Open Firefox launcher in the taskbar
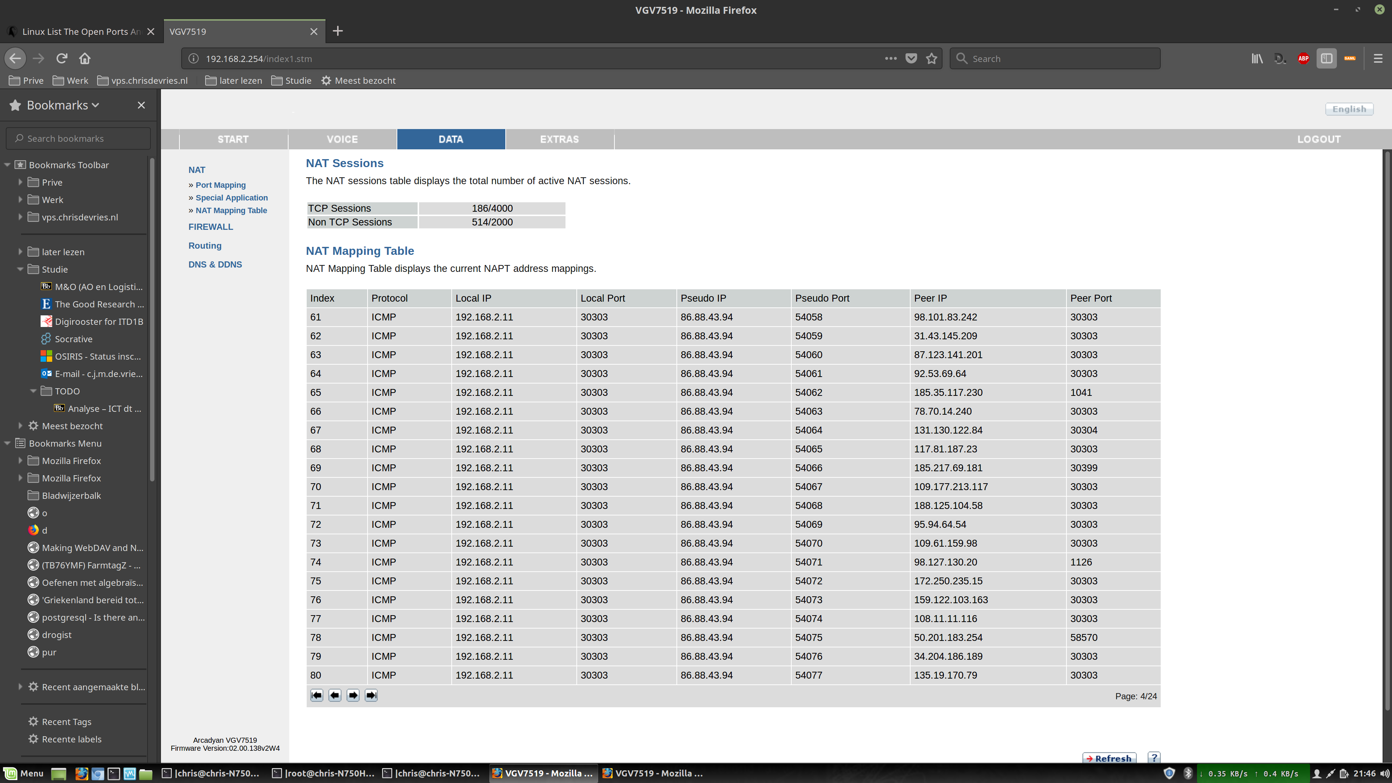1392x783 pixels. click(x=82, y=774)
